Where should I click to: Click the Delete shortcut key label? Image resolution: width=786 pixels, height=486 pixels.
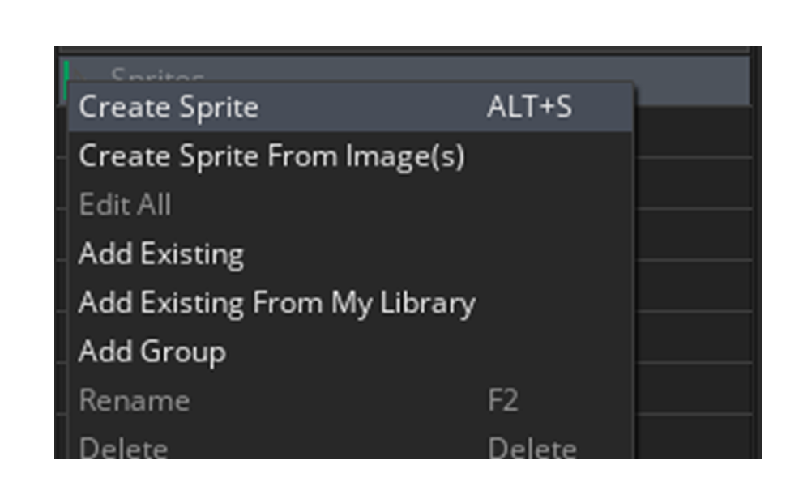click(532, 448)
